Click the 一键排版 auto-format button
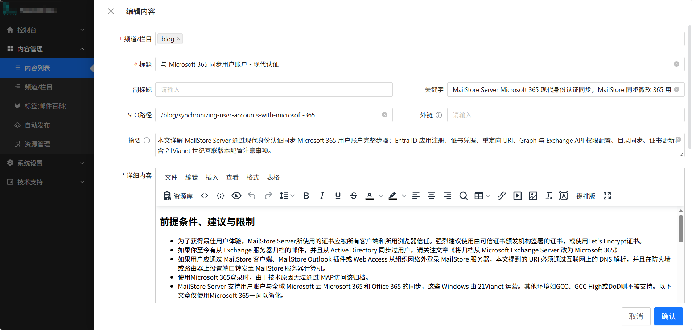 (577, 196)
